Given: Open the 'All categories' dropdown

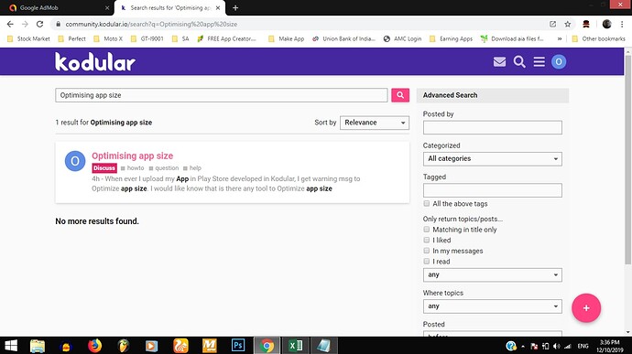Looking at the screenshot, I should tap(492, 158).
